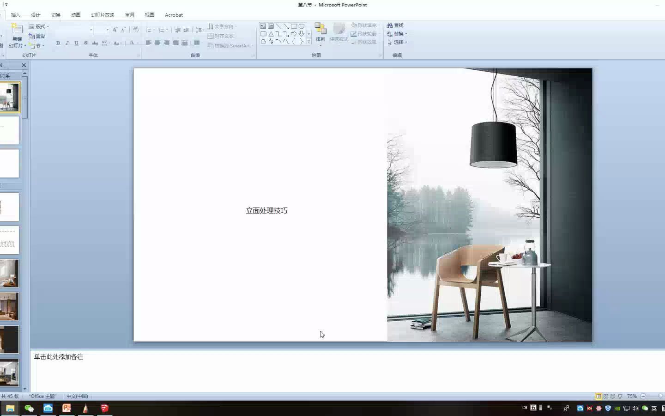
Task: Start slide show from status bar icon
Action: [x=620, y=396]
